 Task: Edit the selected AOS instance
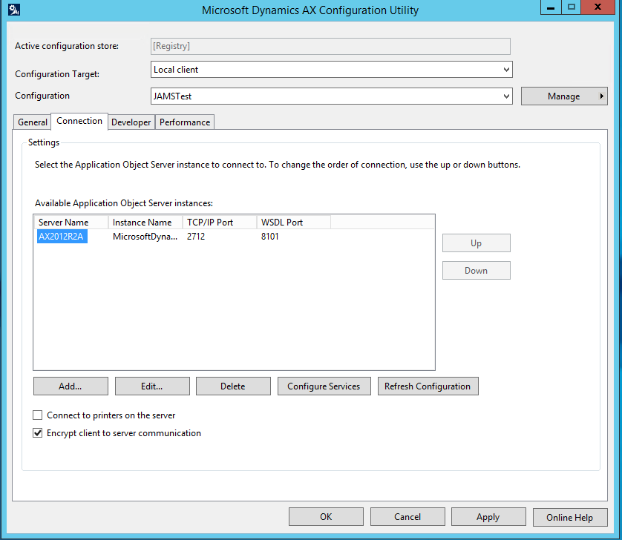151,386
